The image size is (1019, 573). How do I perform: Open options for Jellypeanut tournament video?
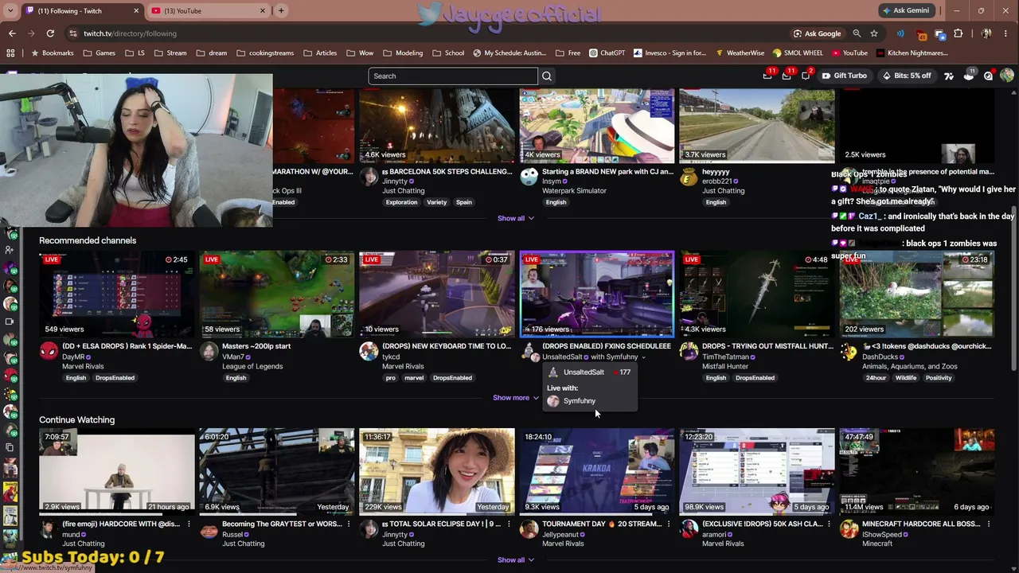669,524
